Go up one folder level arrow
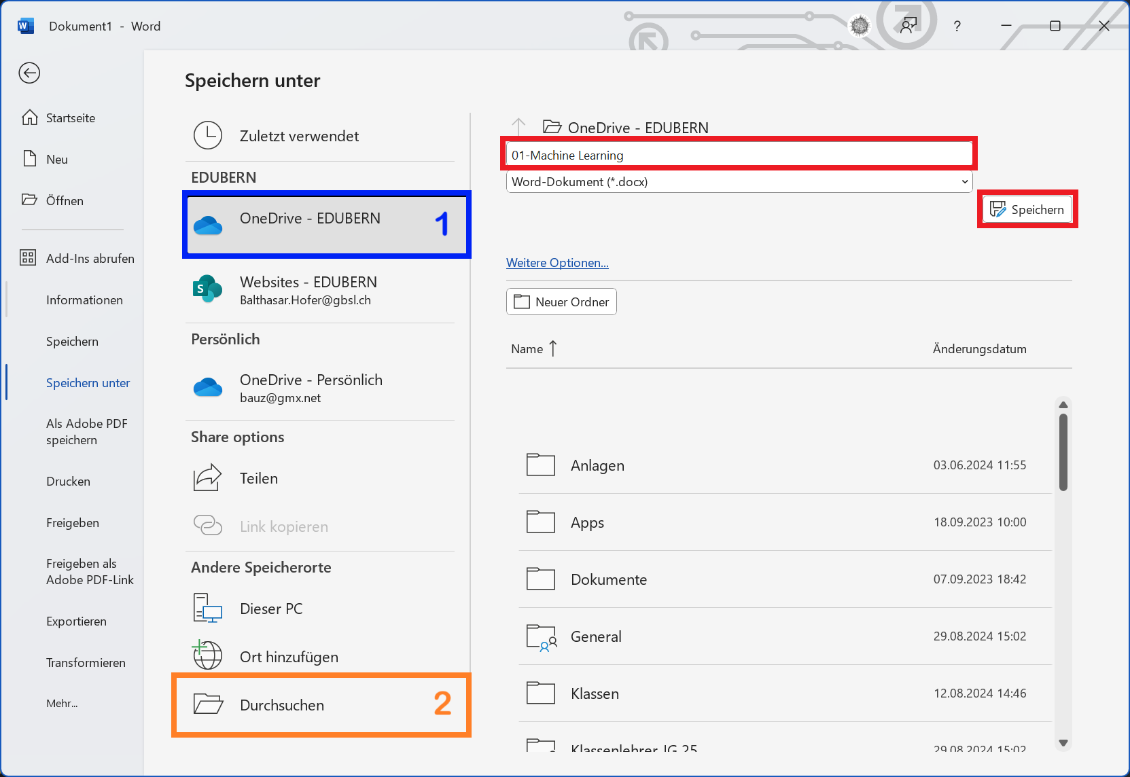The width and height of the screenshot is (1130, 777). pos(518,126)
